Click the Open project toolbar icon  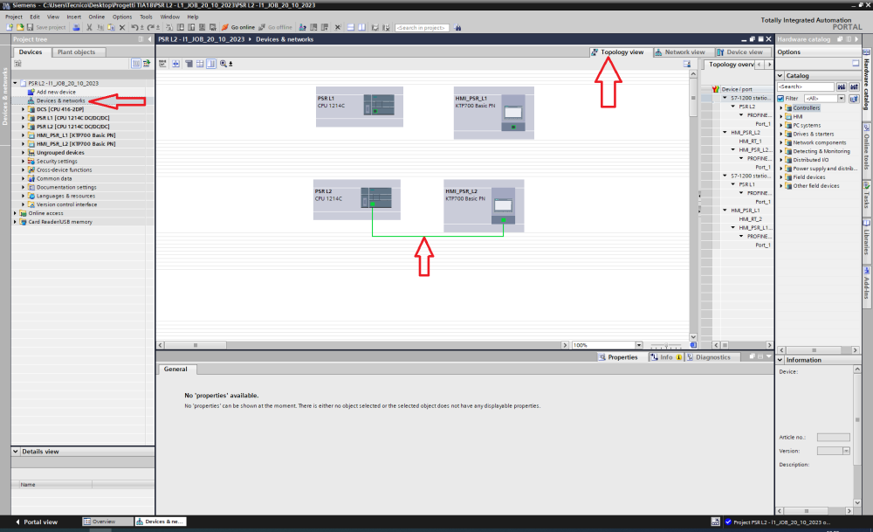tap(20, 27)
